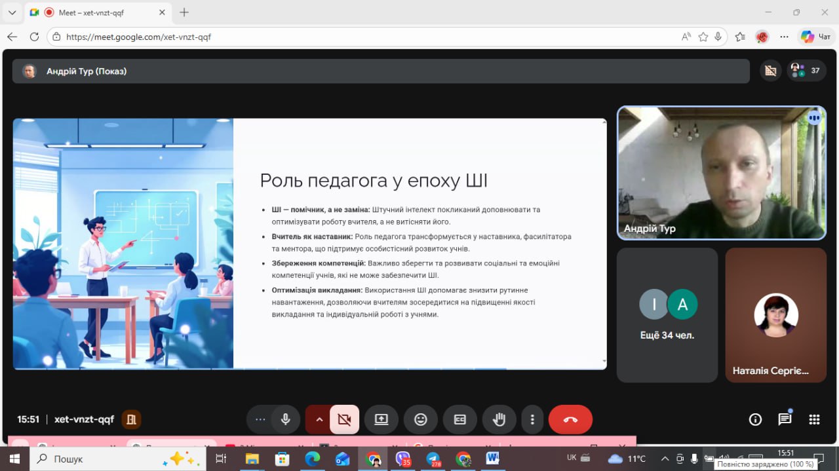The height and width of the screenshot is (471, 839).
Task: Open a new browser tab
Action: [x=184, y=12]
